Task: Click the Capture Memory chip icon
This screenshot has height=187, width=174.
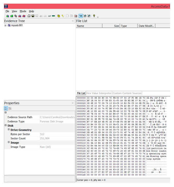Action: [53, 16]
